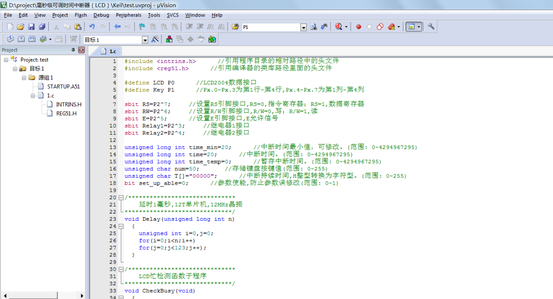The height and width of the screenshot is (299, 553).
Task: Open the Window menu
Action: coord(195,15)
